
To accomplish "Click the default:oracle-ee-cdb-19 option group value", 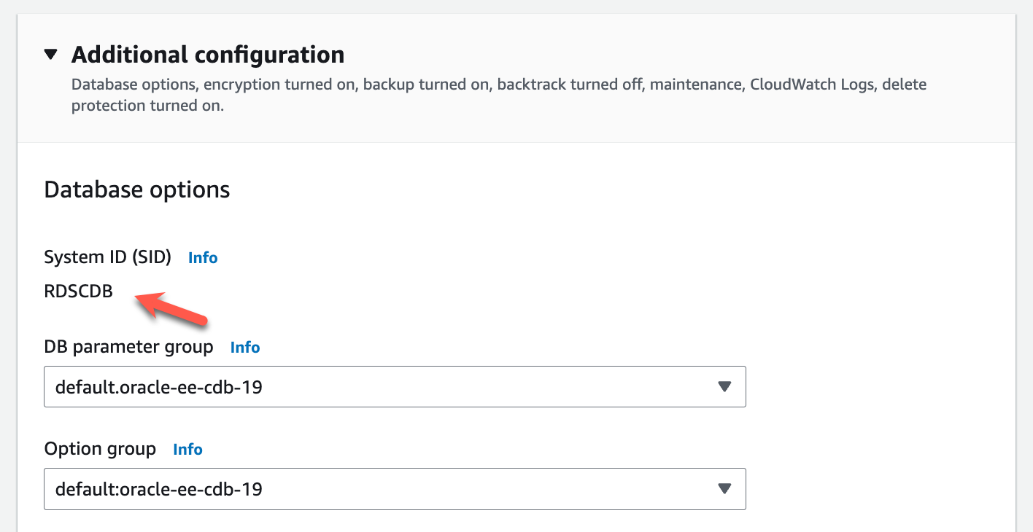I will pyautogui.click(x=159, y=489).
